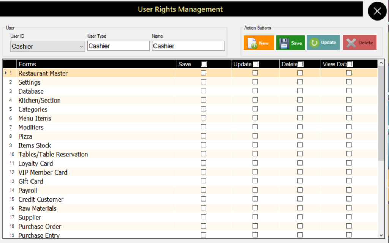Image resolution: width=389 pixels, height=243 pixels.
Task: Toggle the View Data column header checkbox
Action: click(349, 64)
